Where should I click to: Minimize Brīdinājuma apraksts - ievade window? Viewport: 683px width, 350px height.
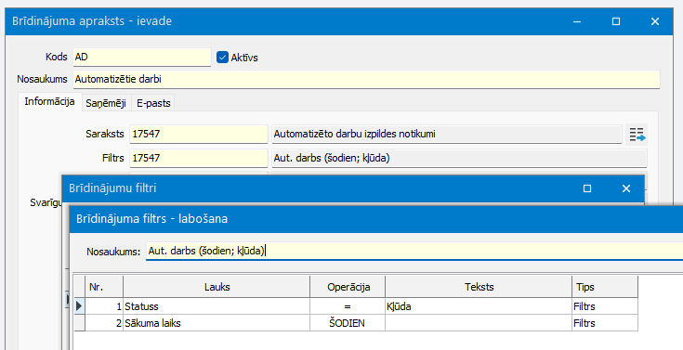point(577,21)
